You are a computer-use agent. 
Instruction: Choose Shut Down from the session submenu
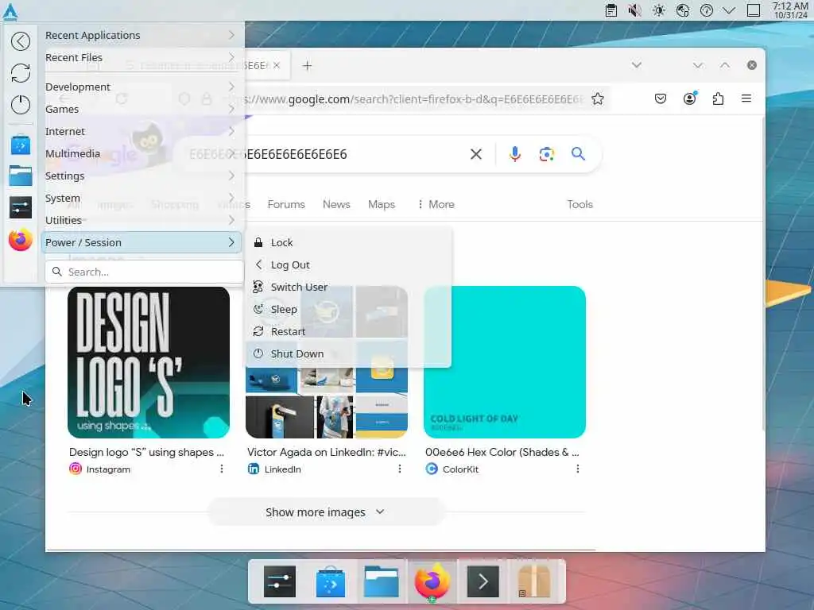(348, 353)
